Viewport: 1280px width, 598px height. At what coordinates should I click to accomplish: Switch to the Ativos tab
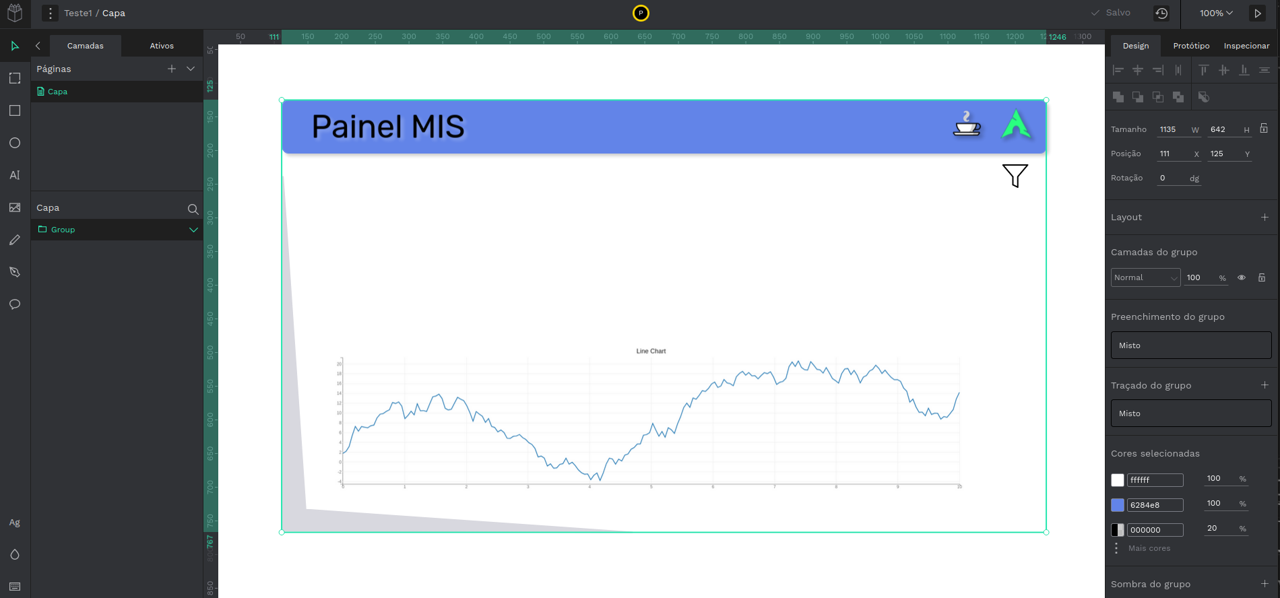162,46
